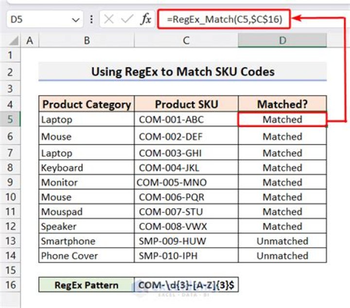Viewport: 350px width, 308px height.
Task: Open Insert Function fx dialog
Action: coord(146,19)
